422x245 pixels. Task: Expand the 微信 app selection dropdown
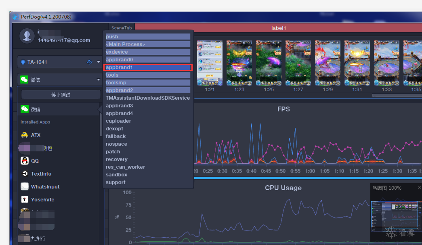pyautogui.click(x=98, y=80)
